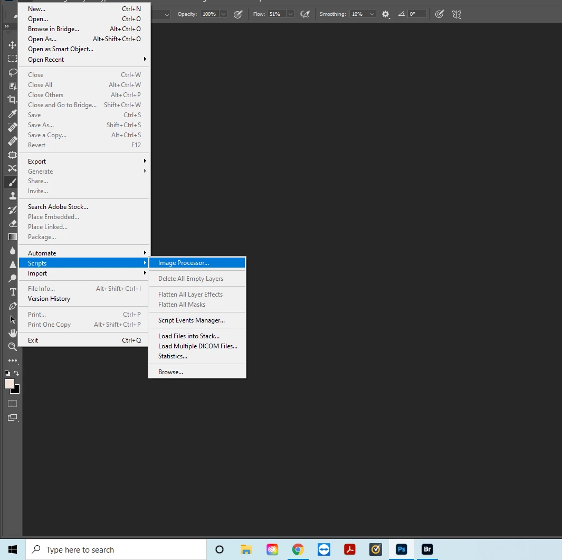Screen dimensions: 562x560
Task: Toggle symmetry paint butterfly icon
Action: [x=456, y=14]
